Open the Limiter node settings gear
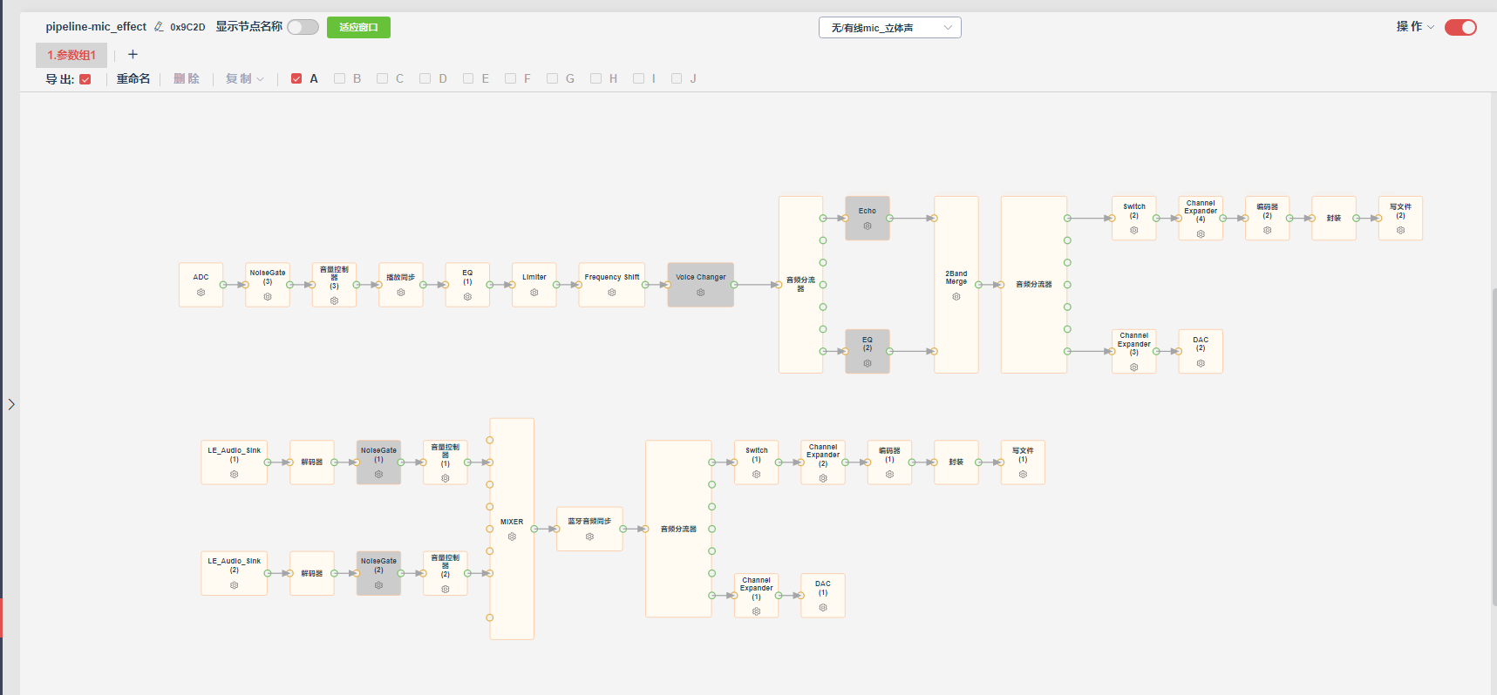1497x695 pixels. (x=534, y=293)
